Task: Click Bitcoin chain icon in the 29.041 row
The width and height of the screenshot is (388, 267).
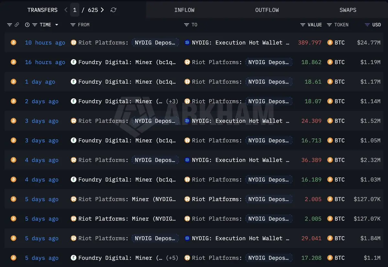Action: (13, 238)
